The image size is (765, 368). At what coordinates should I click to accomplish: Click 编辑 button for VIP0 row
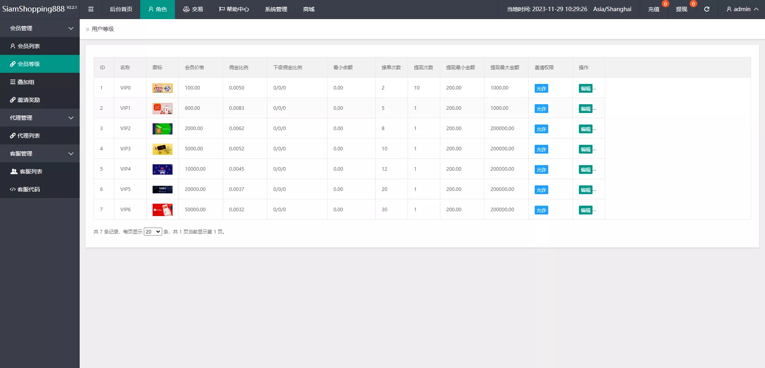[585, 89]
